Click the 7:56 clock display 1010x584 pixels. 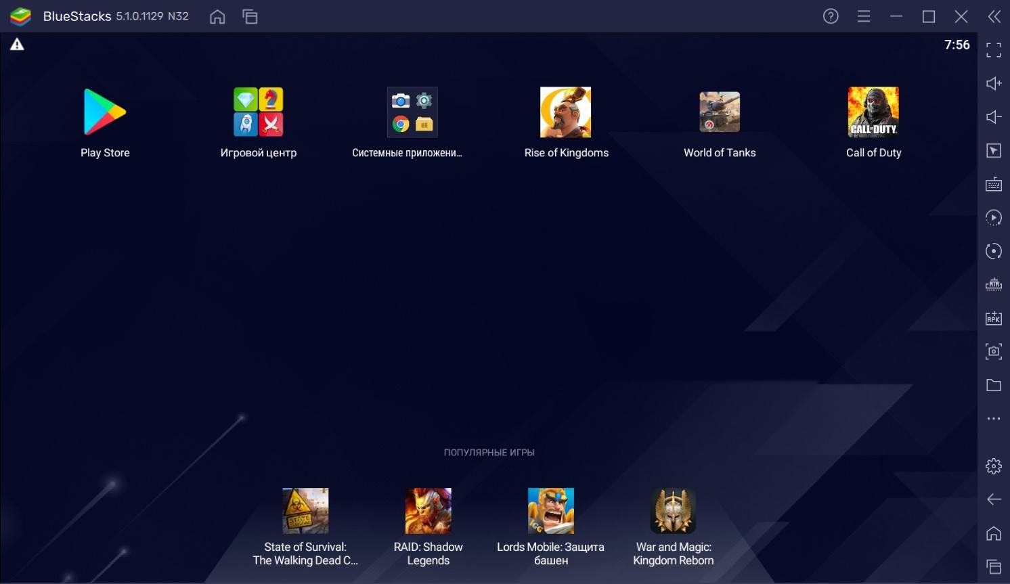[957, 45]
